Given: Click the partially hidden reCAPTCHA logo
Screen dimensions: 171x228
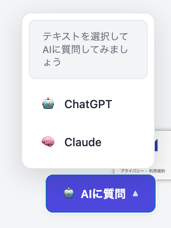Looking at the screenshot, I should [x=156, y=145].
